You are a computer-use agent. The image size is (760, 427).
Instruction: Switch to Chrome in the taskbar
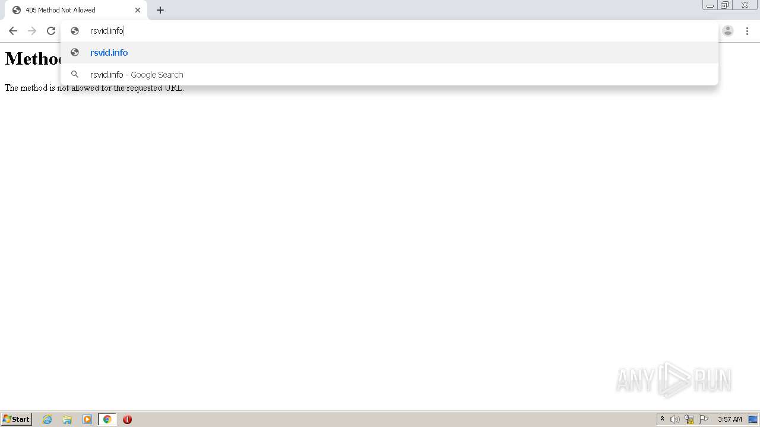click(107, 419)
